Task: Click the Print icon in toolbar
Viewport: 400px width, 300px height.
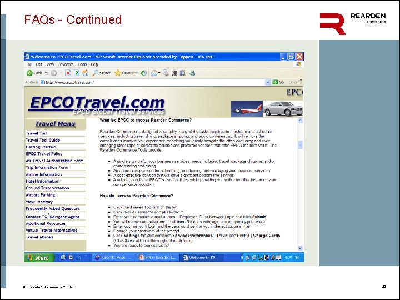Action: pyautogui.click(x=166, y=73)
